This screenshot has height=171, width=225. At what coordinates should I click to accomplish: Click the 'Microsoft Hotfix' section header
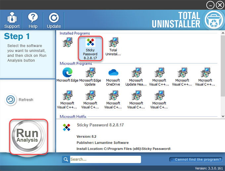(x=73, y=117)
